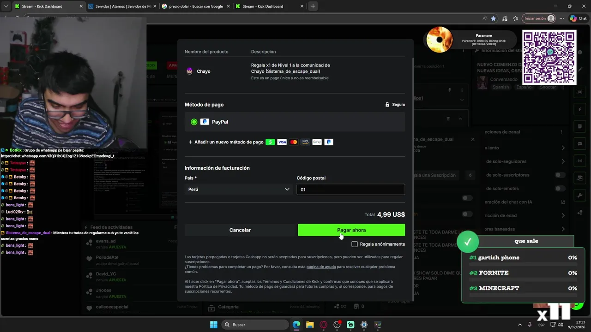Open Opera browser from taskbar
The image size is (591, 332).
(323, 325)
